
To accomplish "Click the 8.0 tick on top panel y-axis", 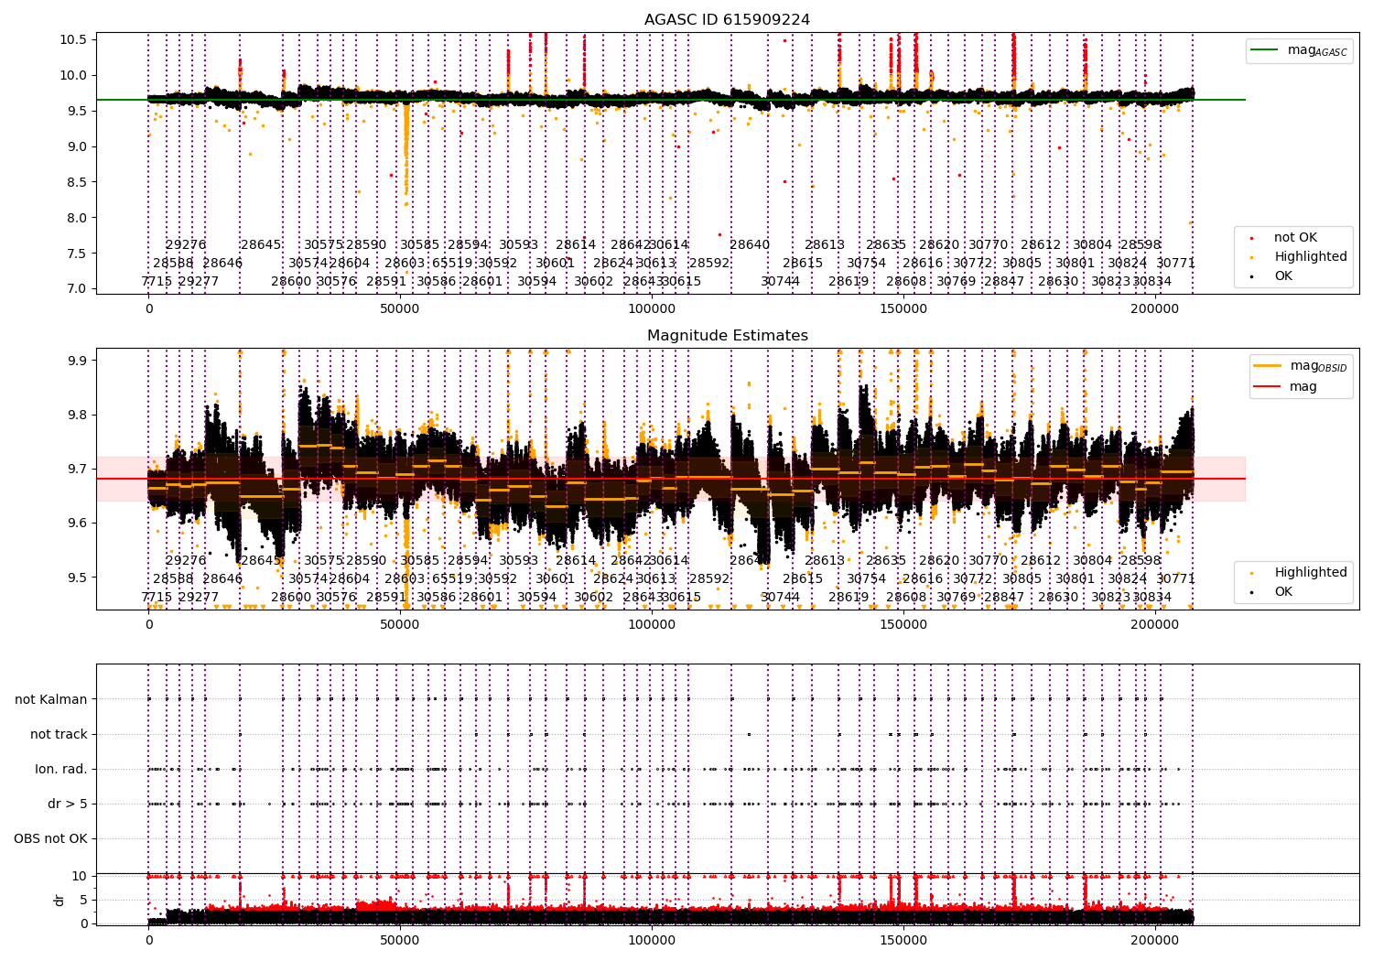I will (x=76, y=218).
